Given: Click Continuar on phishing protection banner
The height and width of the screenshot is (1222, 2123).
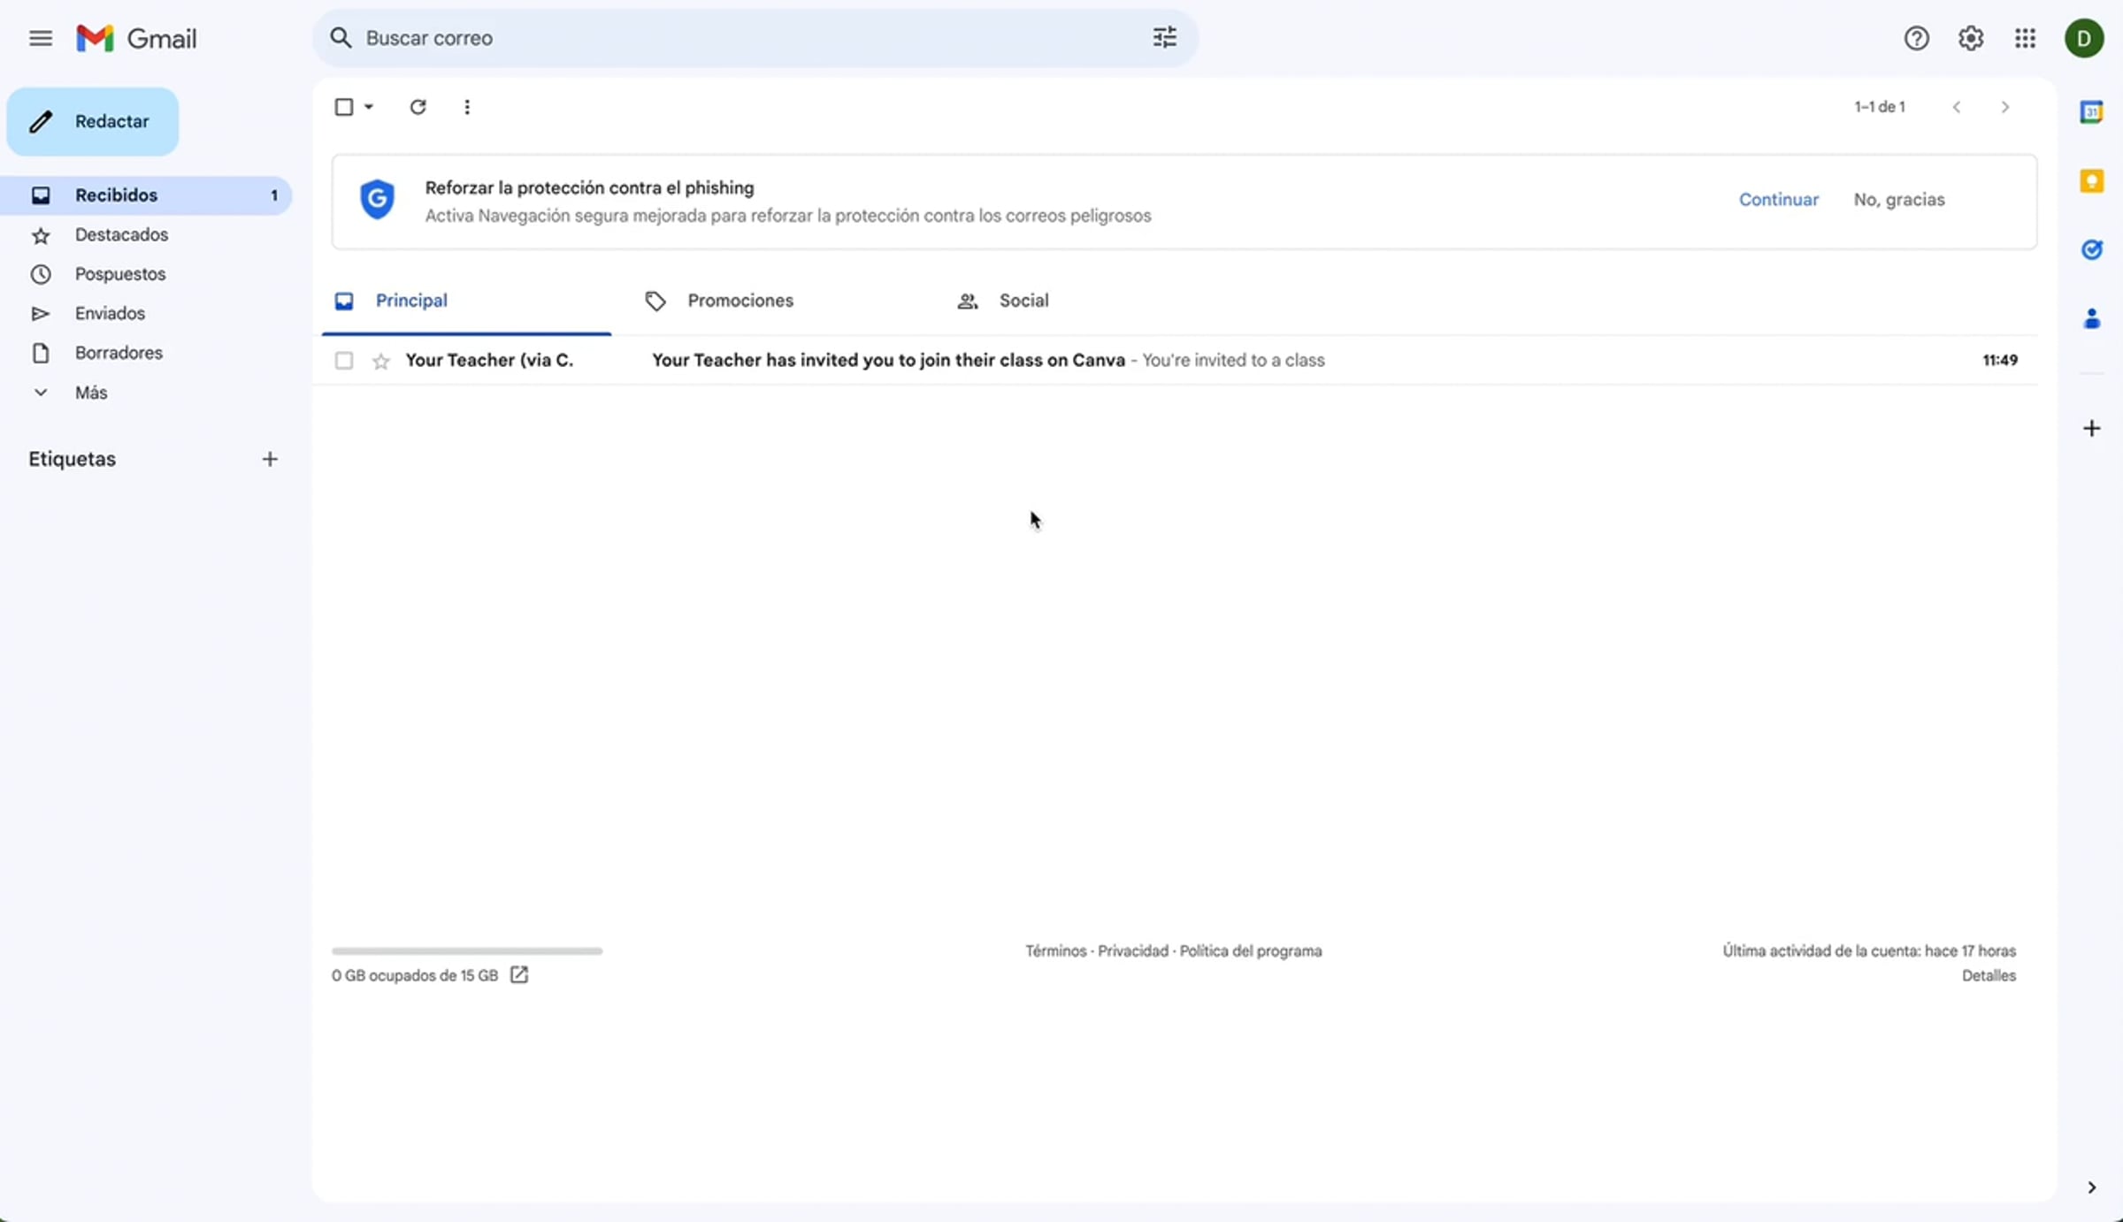Looking at the screenshot, I should (x=1778, y=200).
